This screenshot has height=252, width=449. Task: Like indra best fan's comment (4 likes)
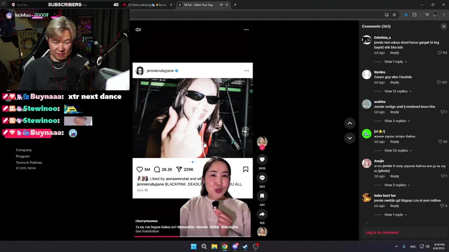pyautogui.click(x=442, y=206)
